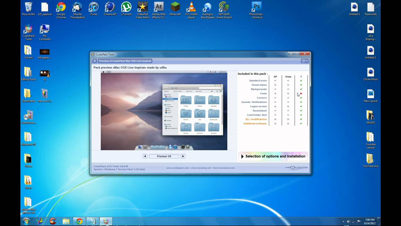Open Selection of options and Installation
This screenshot has width=401, height=226.
tap(273, 156)
